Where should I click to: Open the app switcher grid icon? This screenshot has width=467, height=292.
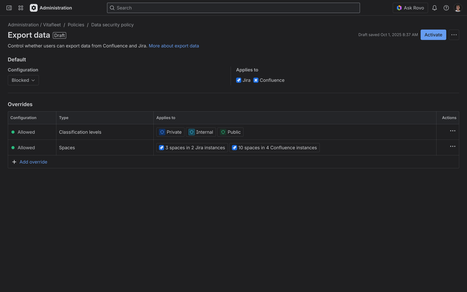[x=21, y=8]
